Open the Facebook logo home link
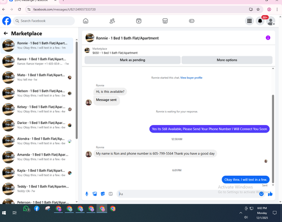 pos(7,21)
